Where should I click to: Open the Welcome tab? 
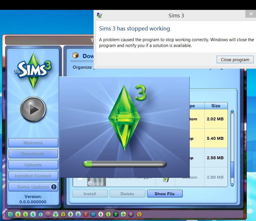[33, 143]
